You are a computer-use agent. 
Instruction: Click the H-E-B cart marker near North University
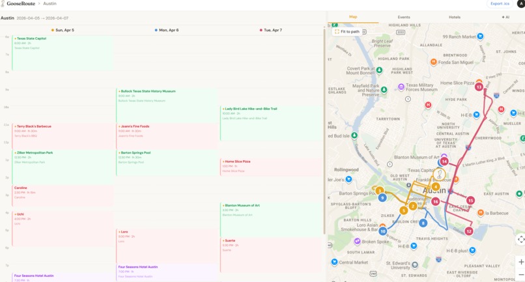point(476,115)
